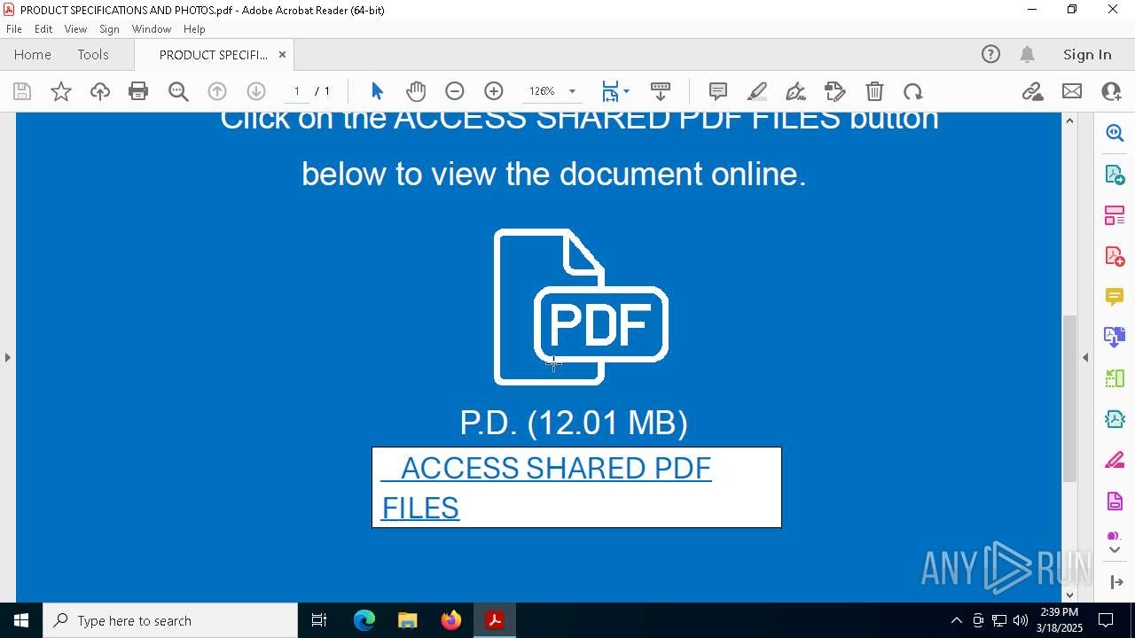Image resolution: width=1135 pixels, height=638 pixels.
Task: Share a link to this file
Action: pyautogui.click(x=1032, y=91)
